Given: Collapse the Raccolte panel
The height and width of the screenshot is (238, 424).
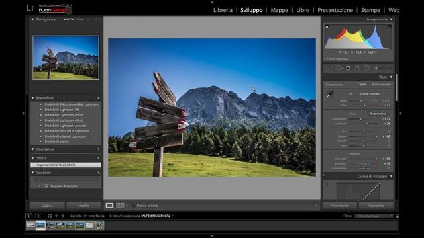Looking at the screenshot, I should coord(32,173).
